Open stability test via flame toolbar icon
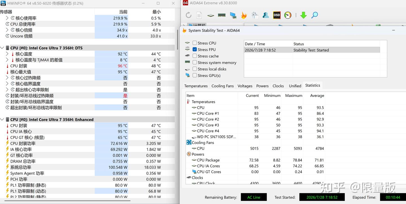The width and height of the screenshot is (406, 204). pos(244,15)
